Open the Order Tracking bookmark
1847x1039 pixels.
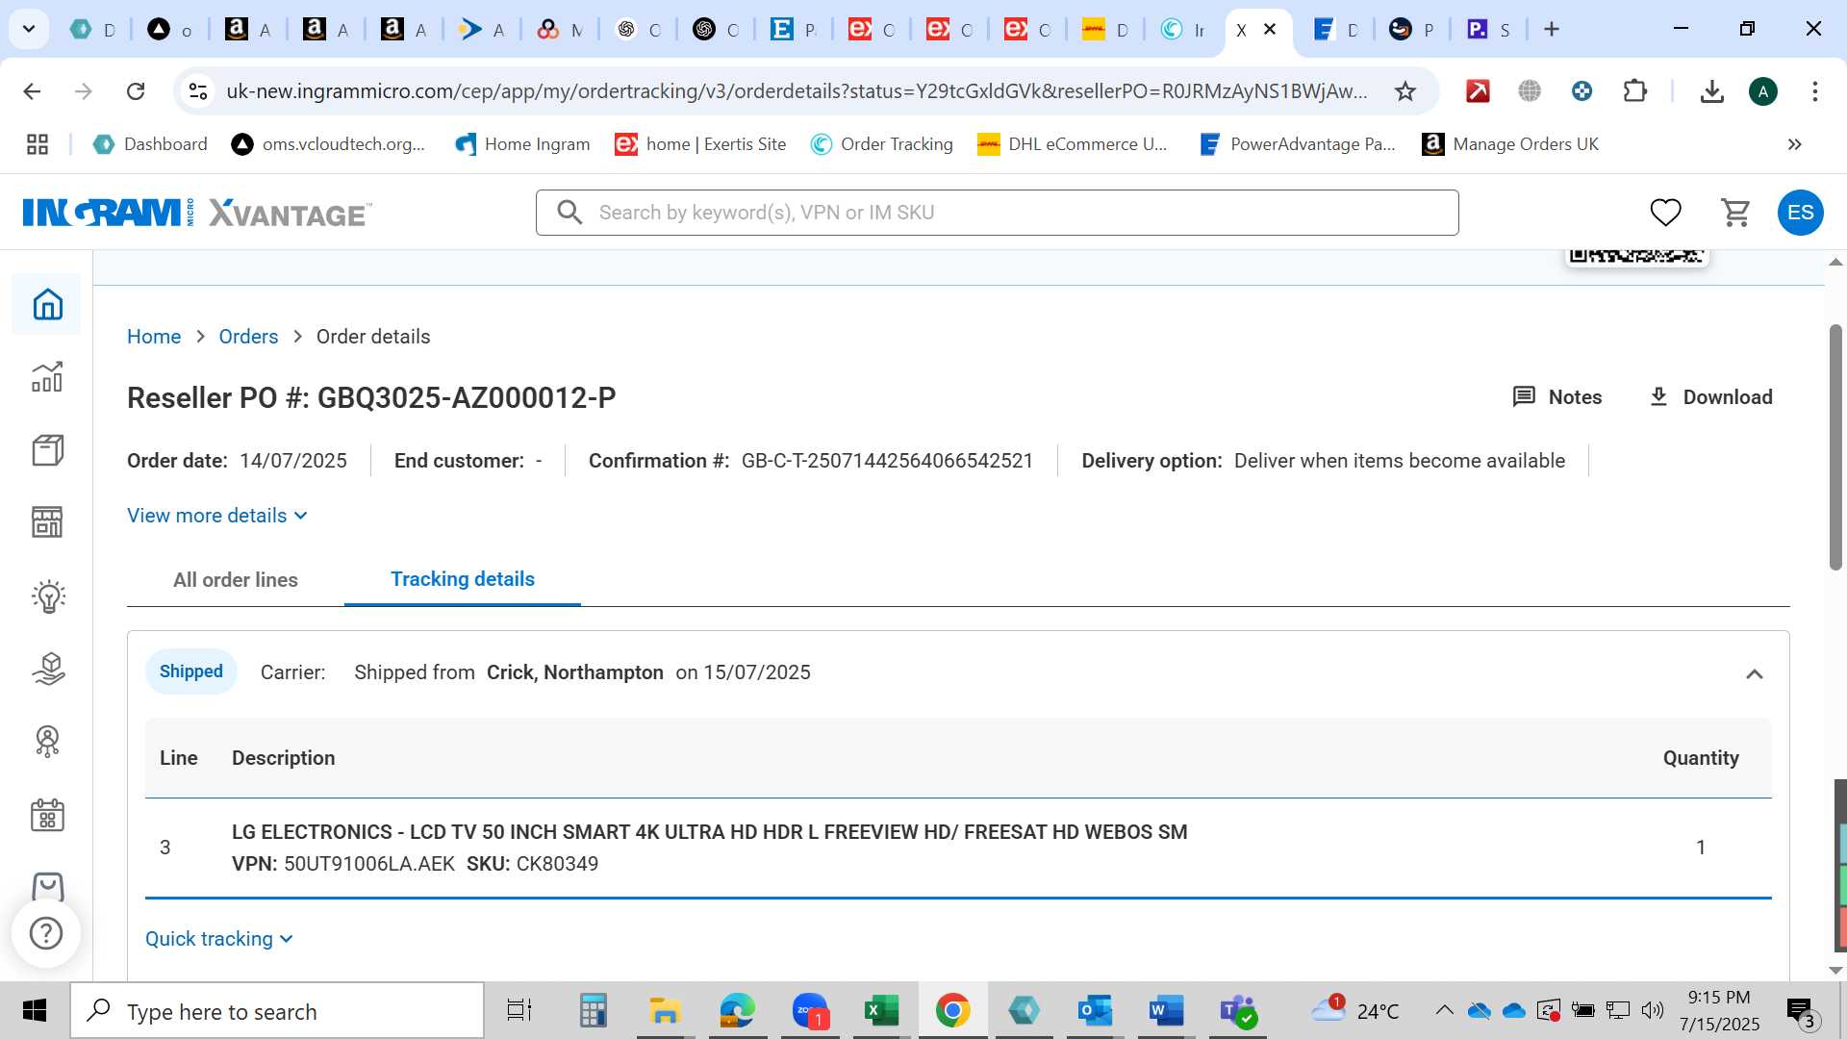click(882, 144)
